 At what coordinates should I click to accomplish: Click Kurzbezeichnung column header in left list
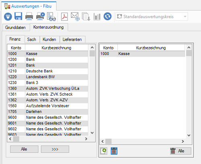tap(56, 48)
